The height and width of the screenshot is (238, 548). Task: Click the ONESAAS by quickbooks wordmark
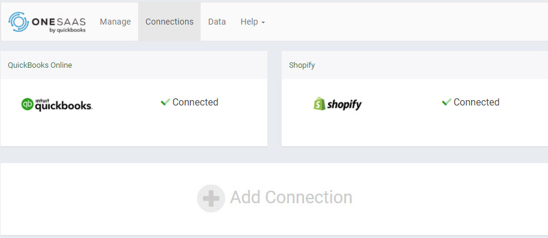(59, 25)
